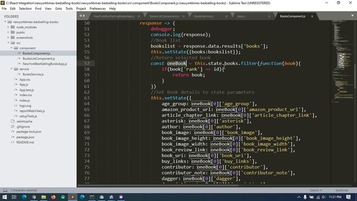Close the App.js tab

coord(269,16)
